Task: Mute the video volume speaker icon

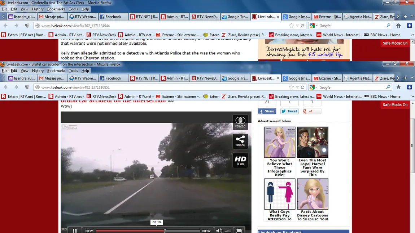Action: tap(219, 230)
